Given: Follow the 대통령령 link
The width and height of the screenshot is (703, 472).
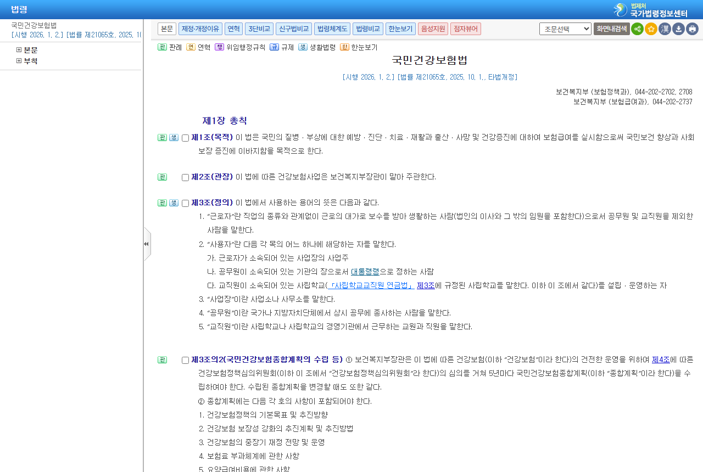Looking at the screenshot, I should click(365, 272).
